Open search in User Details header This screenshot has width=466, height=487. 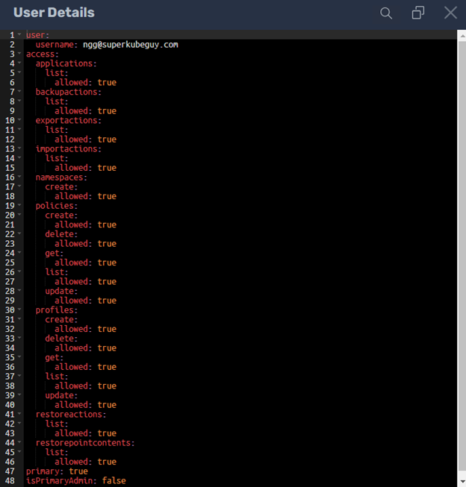tap(386, 13)
